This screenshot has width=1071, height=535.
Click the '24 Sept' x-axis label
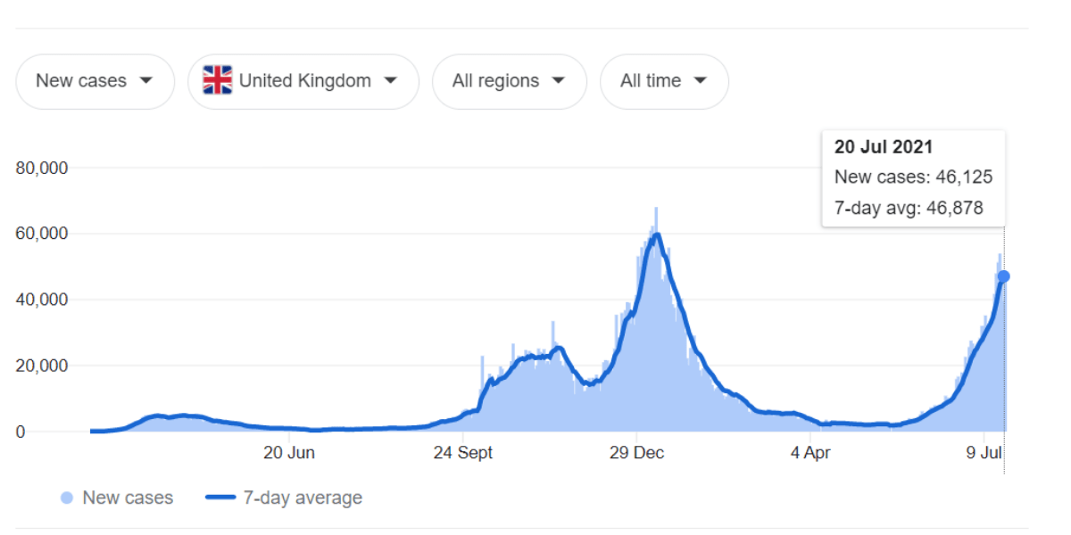click(462, 453)
